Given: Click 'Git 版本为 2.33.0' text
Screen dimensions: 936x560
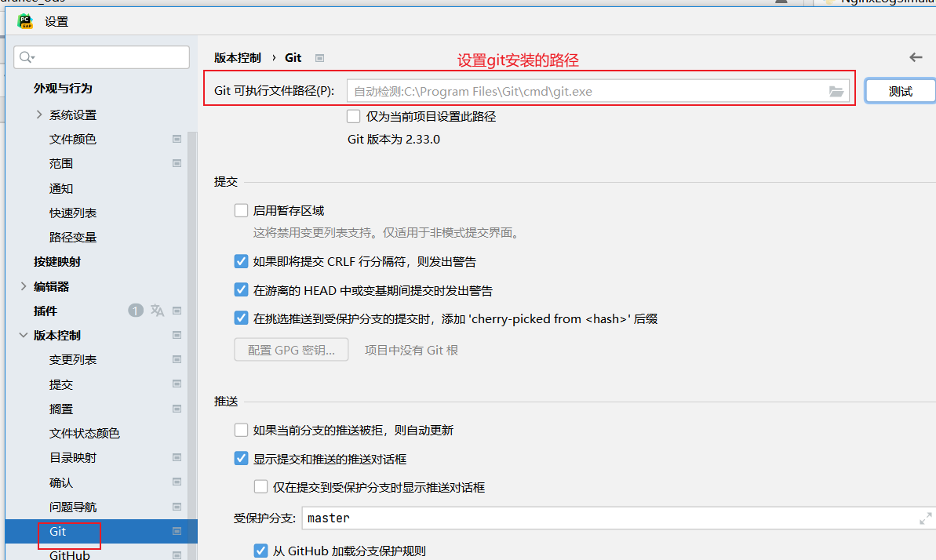Looking at the screenshot, I should click(x=394, y=139).
